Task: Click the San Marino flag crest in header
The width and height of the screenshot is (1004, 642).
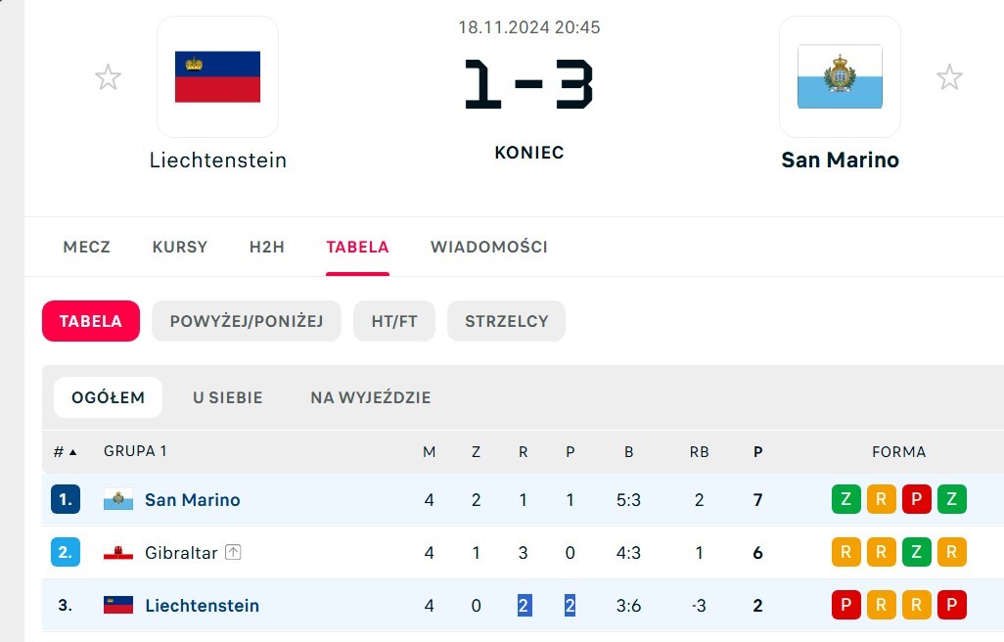Action: 840,77
